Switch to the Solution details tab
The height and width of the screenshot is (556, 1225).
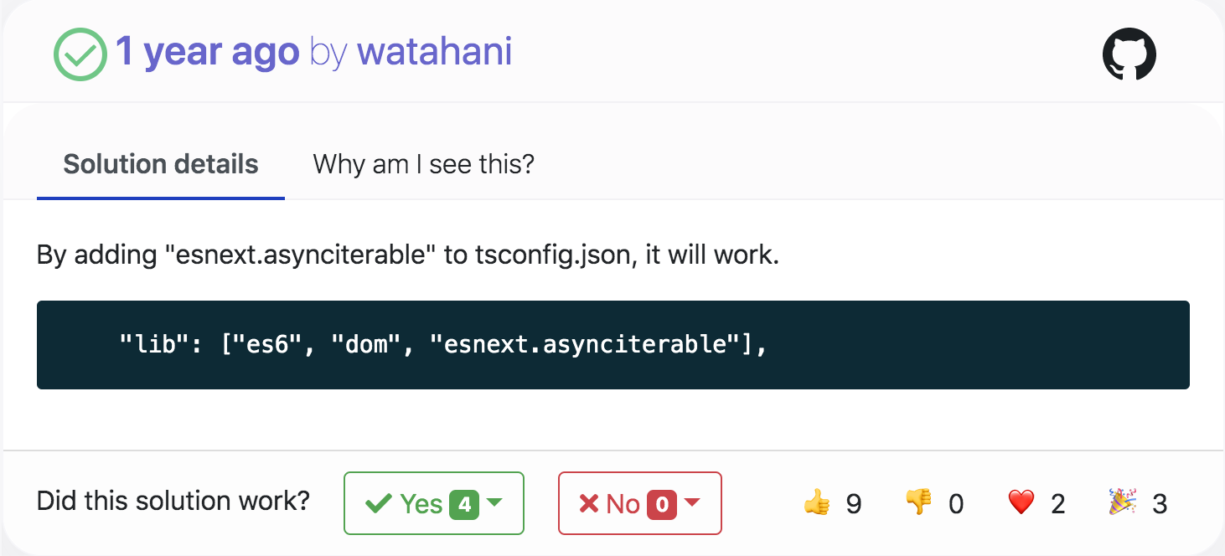[161, 164]
